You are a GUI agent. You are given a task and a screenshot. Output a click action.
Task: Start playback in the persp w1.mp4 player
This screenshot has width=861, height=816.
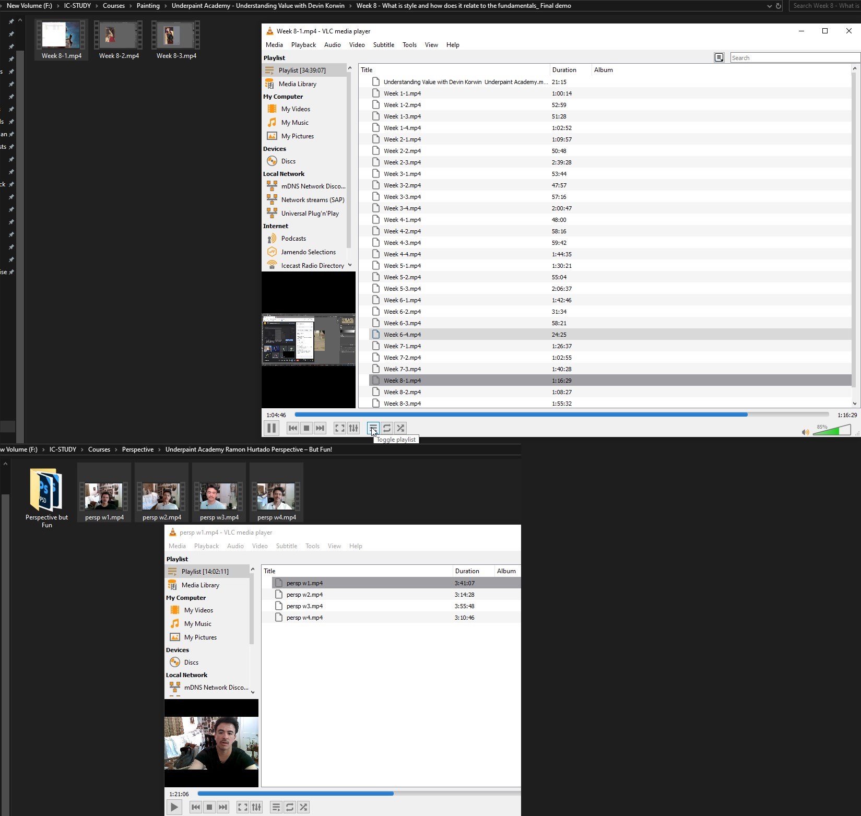pyautogui.click(x=174, y=807)
